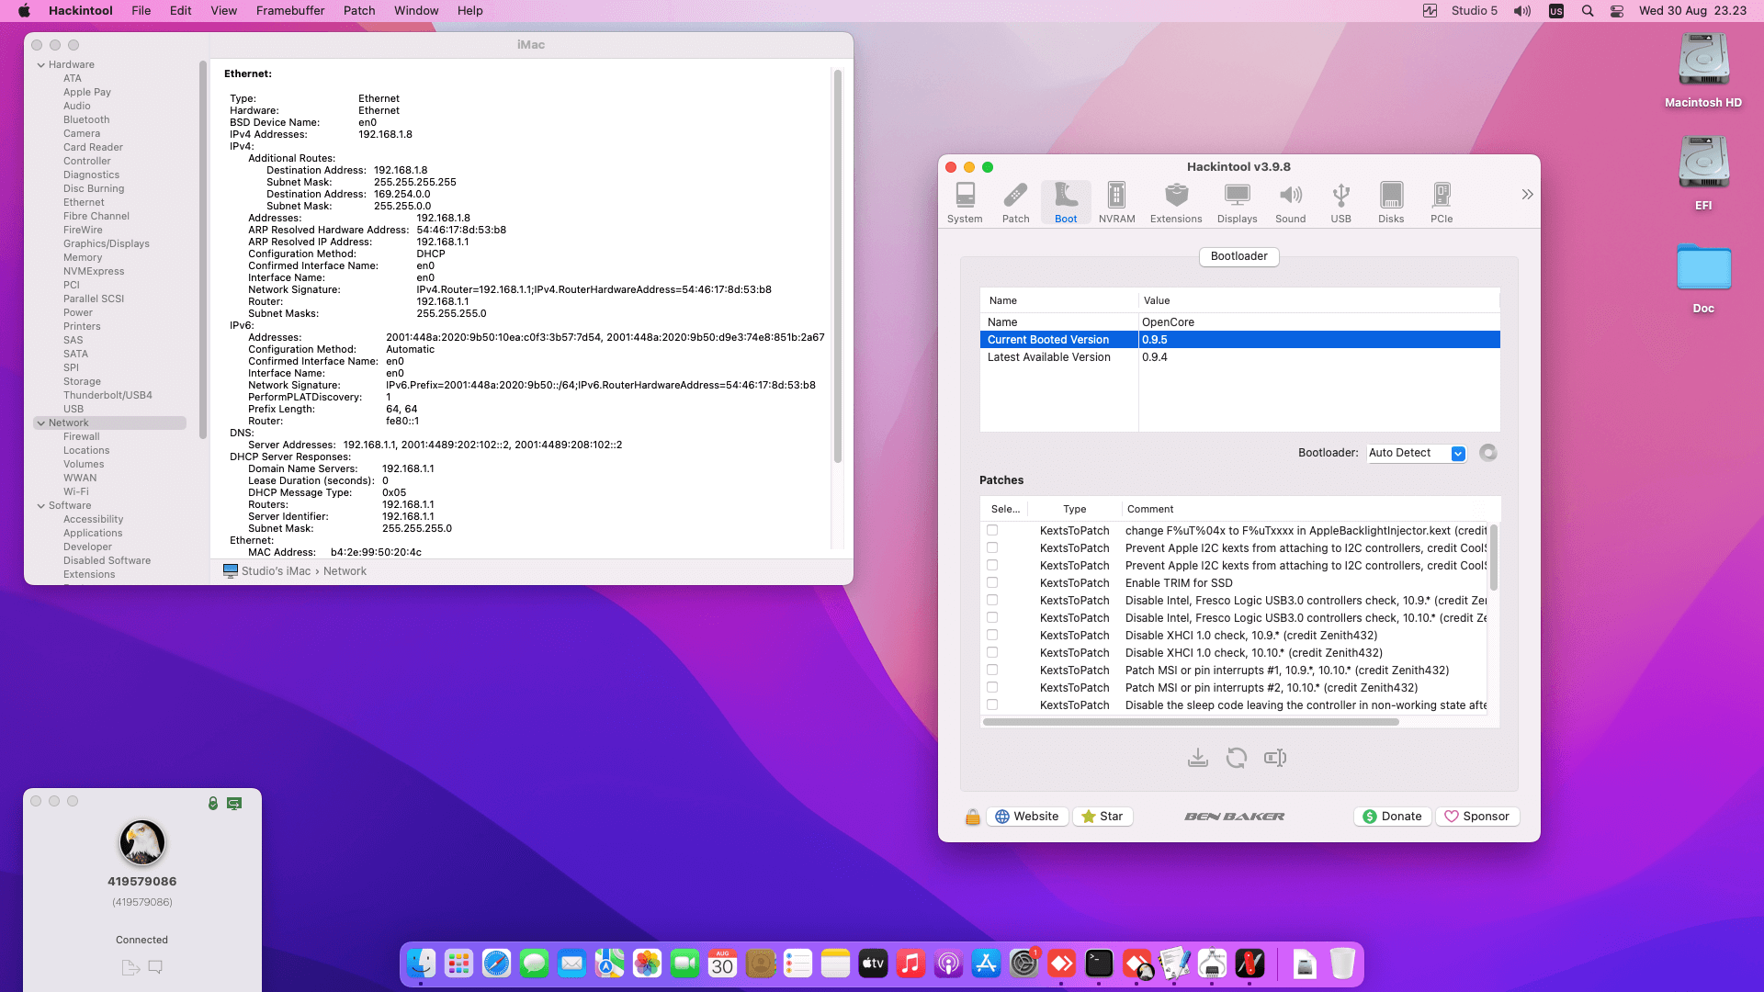This screenshot has height=992, width=1764.
Task: Click the patches table horizontal scrollbar
Action: click(x=1191, y=722)
